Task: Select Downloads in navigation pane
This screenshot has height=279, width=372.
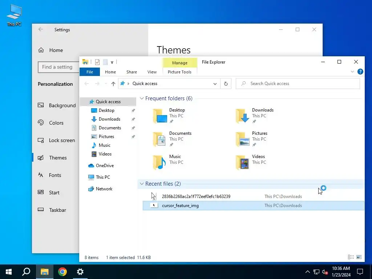Action: pos(109,119)
